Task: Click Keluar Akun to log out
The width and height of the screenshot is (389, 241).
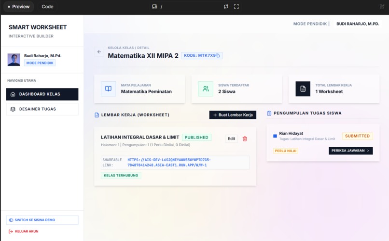Action: (24, 231)
